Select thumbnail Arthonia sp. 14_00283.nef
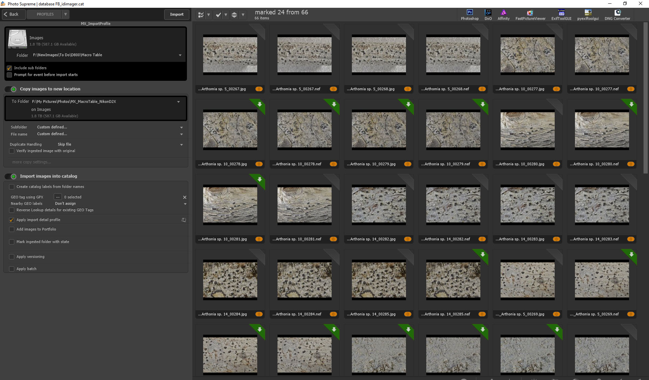 pos(602,205)
